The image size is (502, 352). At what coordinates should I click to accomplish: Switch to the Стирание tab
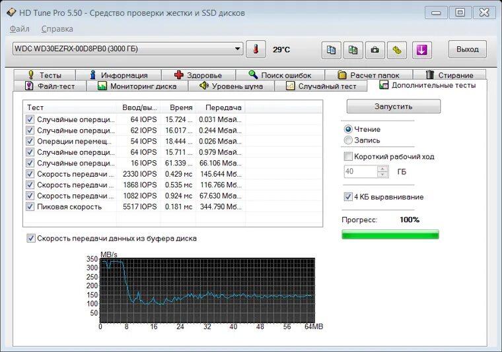click(450, 75)
